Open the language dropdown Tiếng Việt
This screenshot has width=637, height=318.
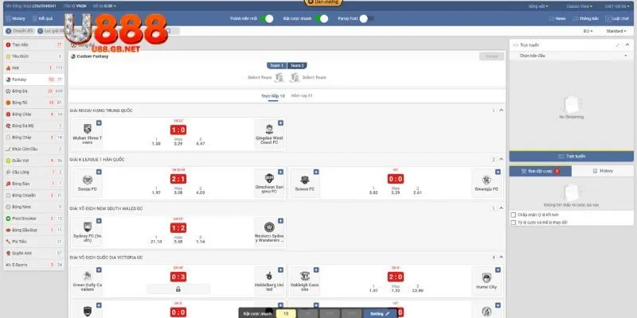tap(539, 6)
